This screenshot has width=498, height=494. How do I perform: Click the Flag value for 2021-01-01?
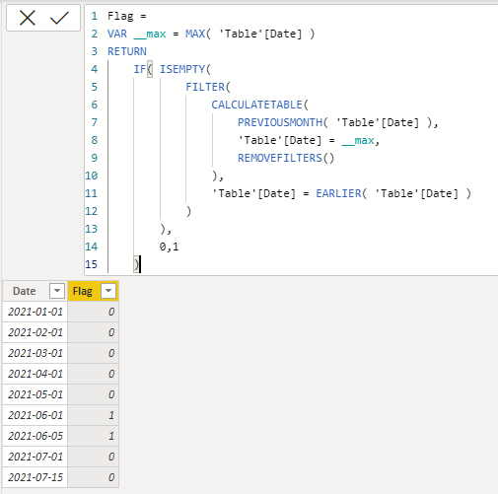click(93, 312)
